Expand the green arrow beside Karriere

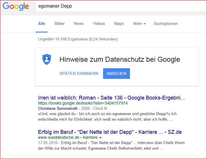point(100,138)
